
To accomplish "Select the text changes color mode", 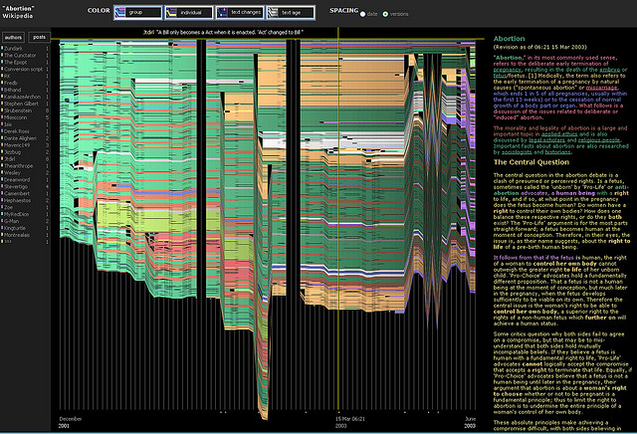I will [x=240, y=13].
